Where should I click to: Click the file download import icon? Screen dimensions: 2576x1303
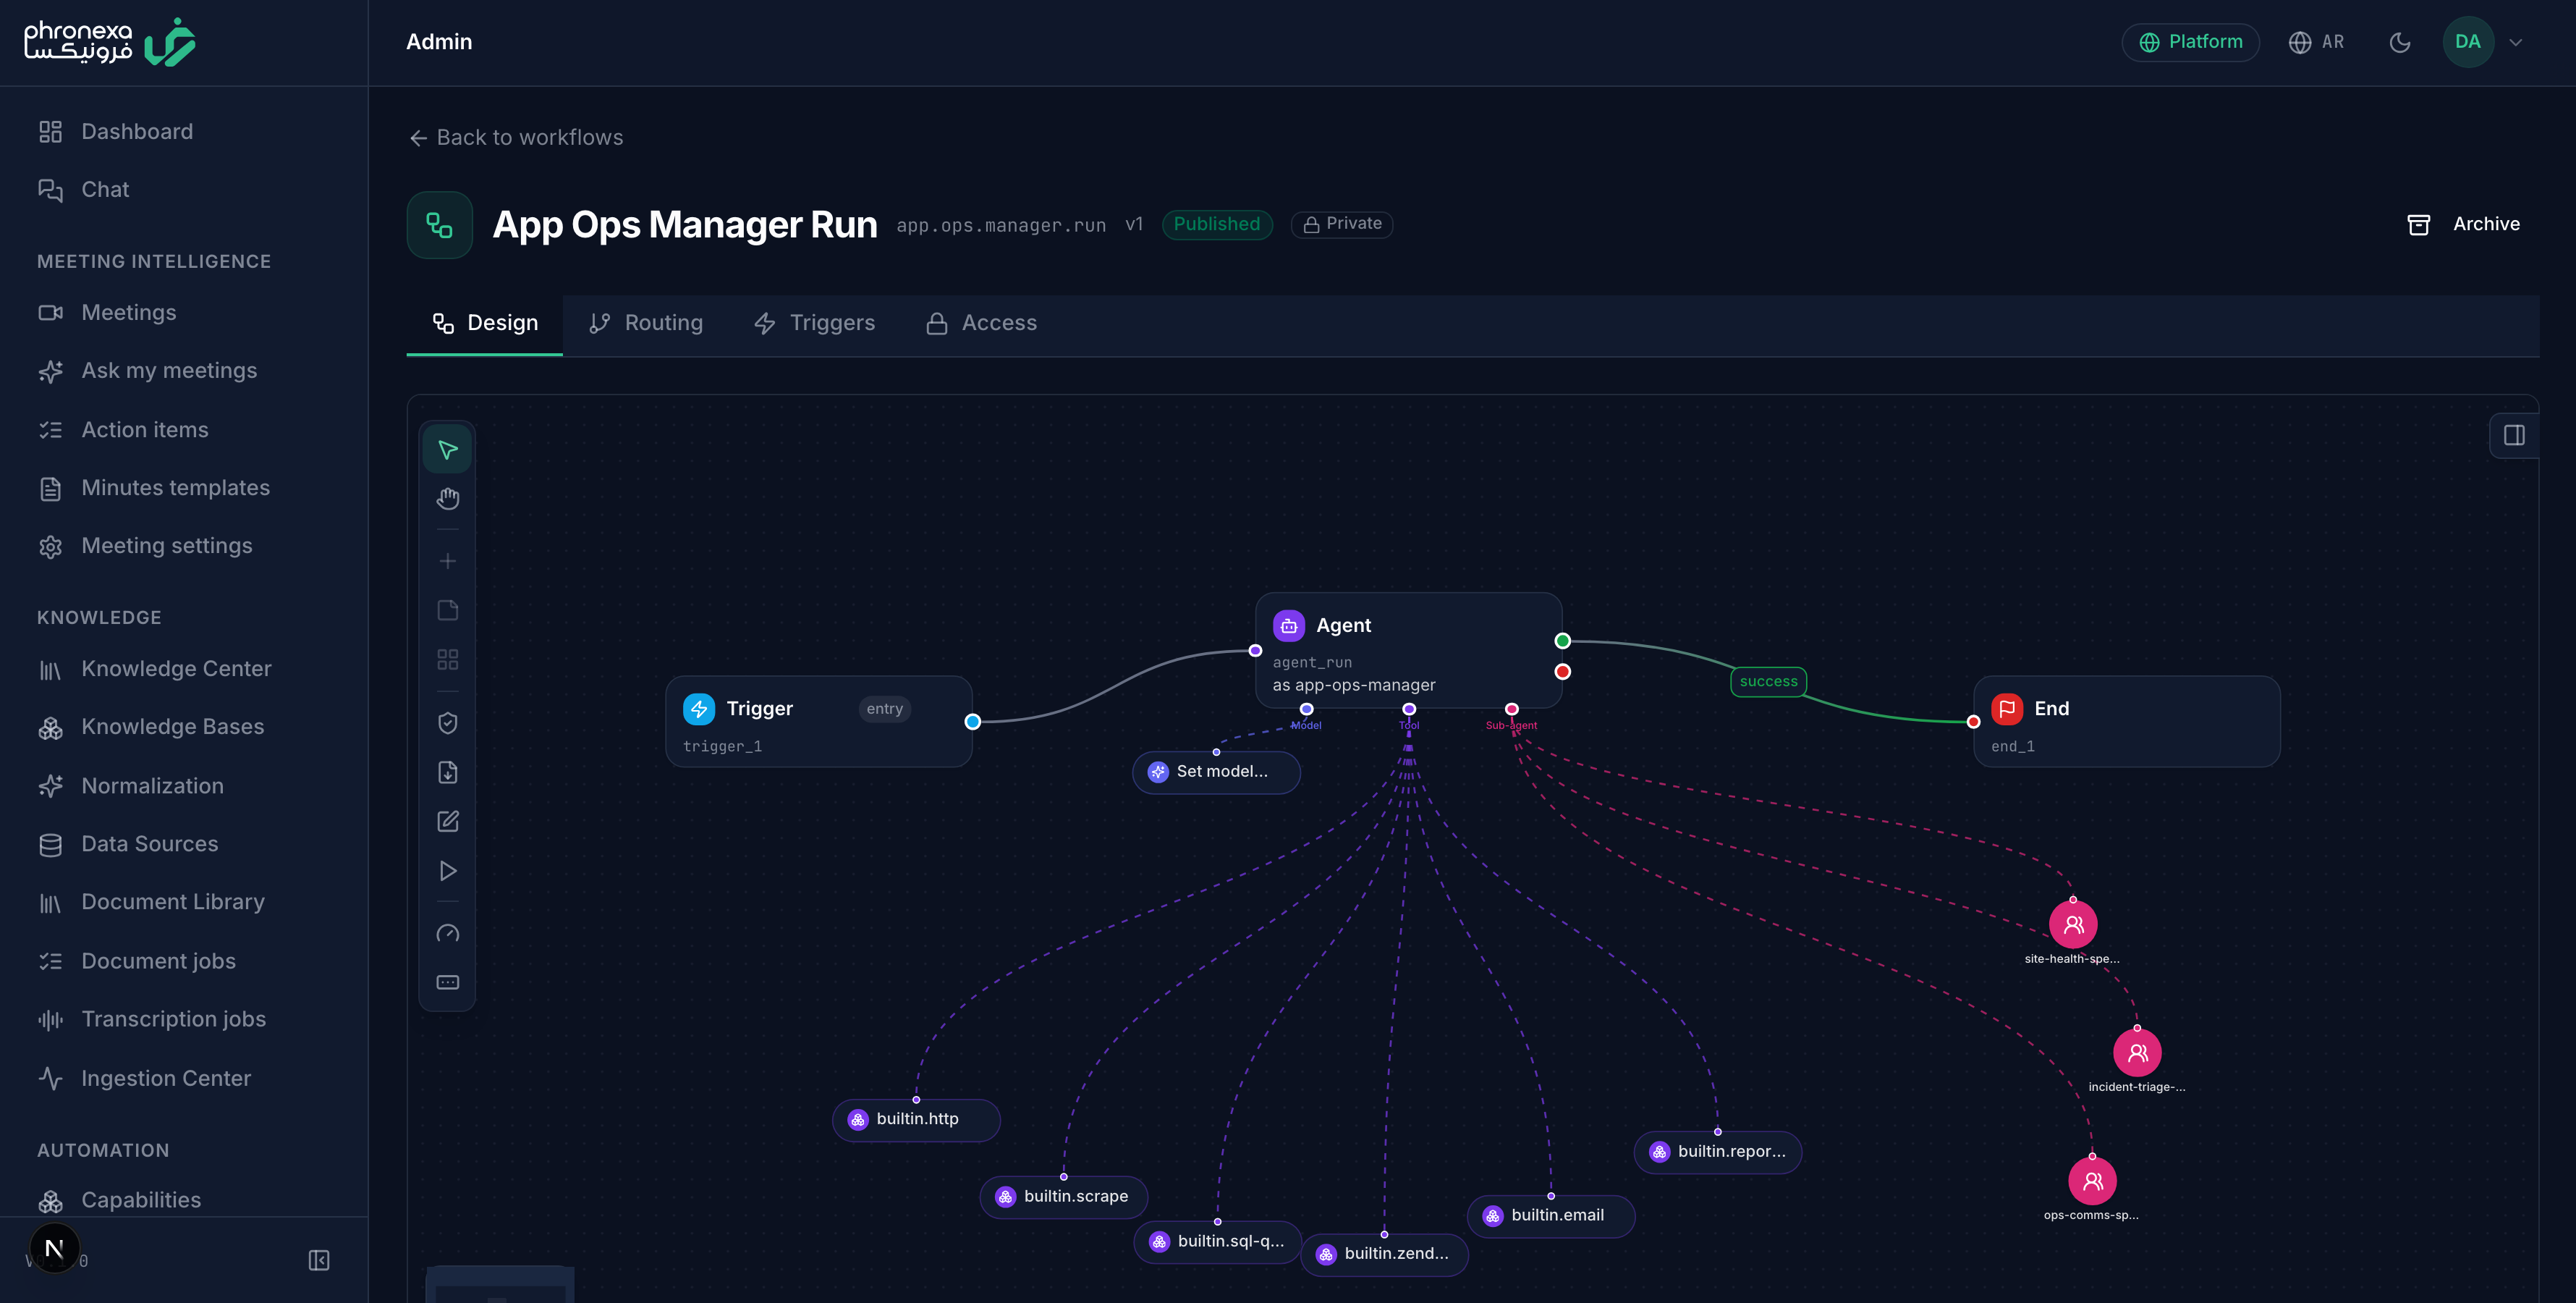pyautogui.click(x=447, y=772)
